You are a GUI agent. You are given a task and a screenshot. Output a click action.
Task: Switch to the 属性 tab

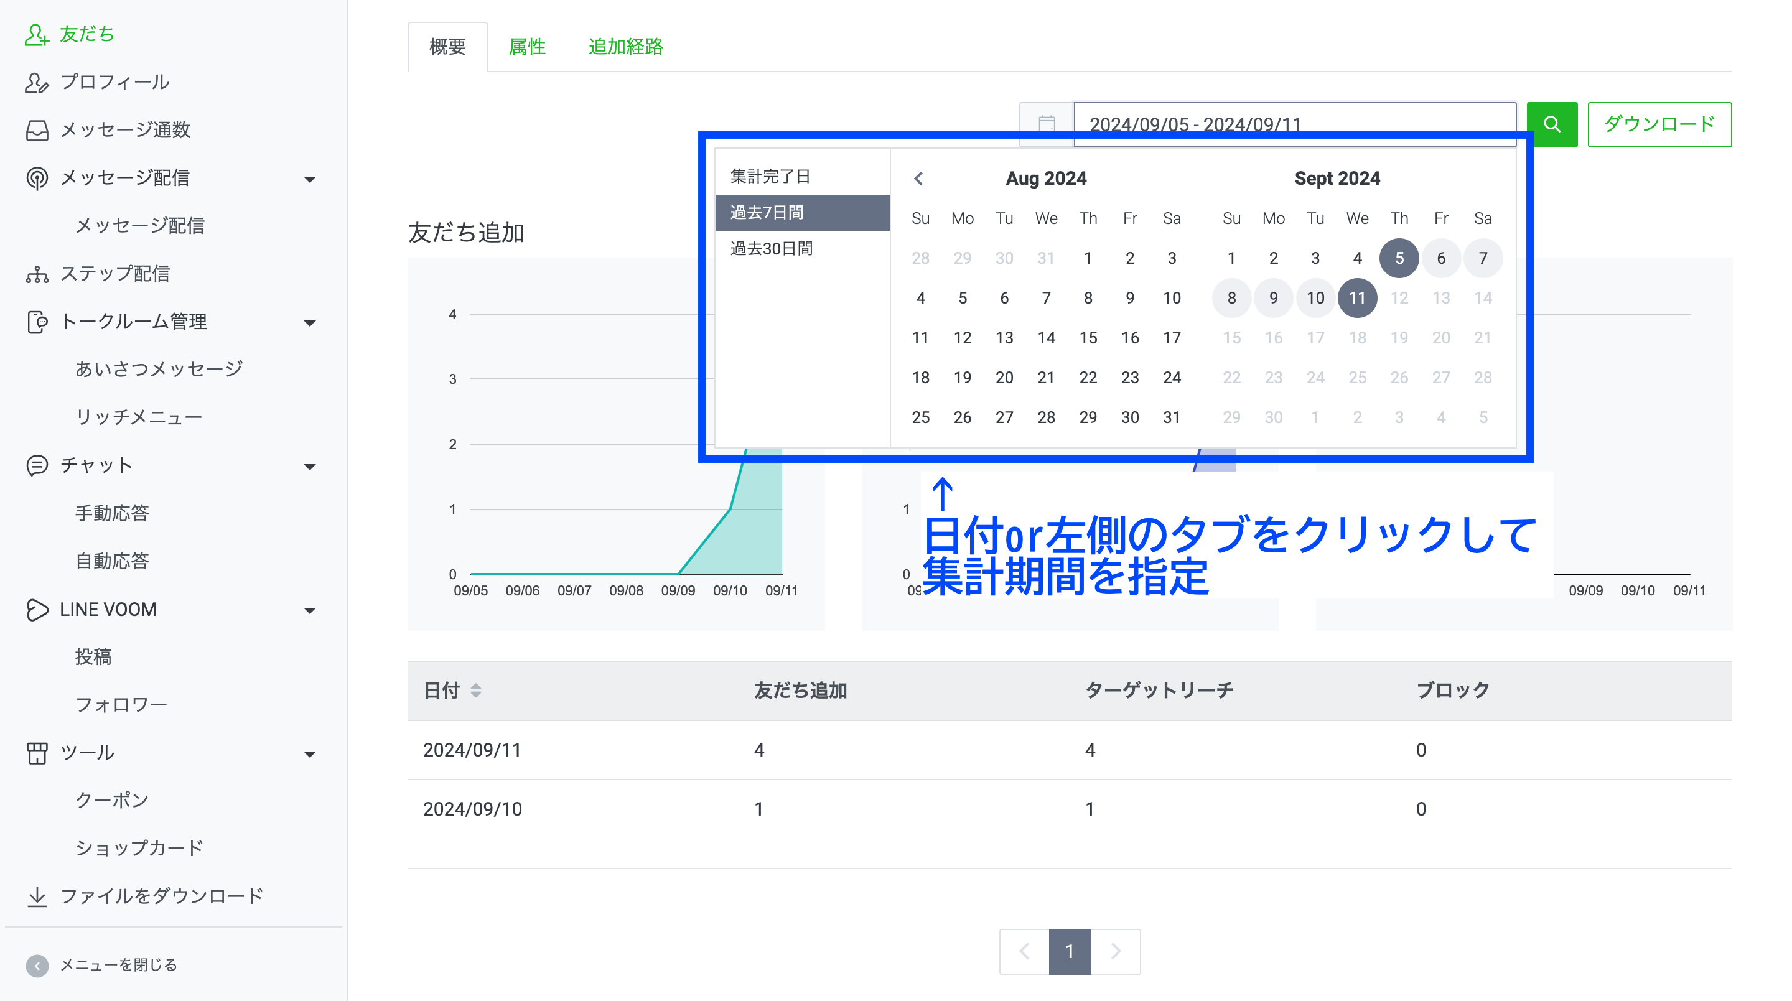click(x=526, y=47)
